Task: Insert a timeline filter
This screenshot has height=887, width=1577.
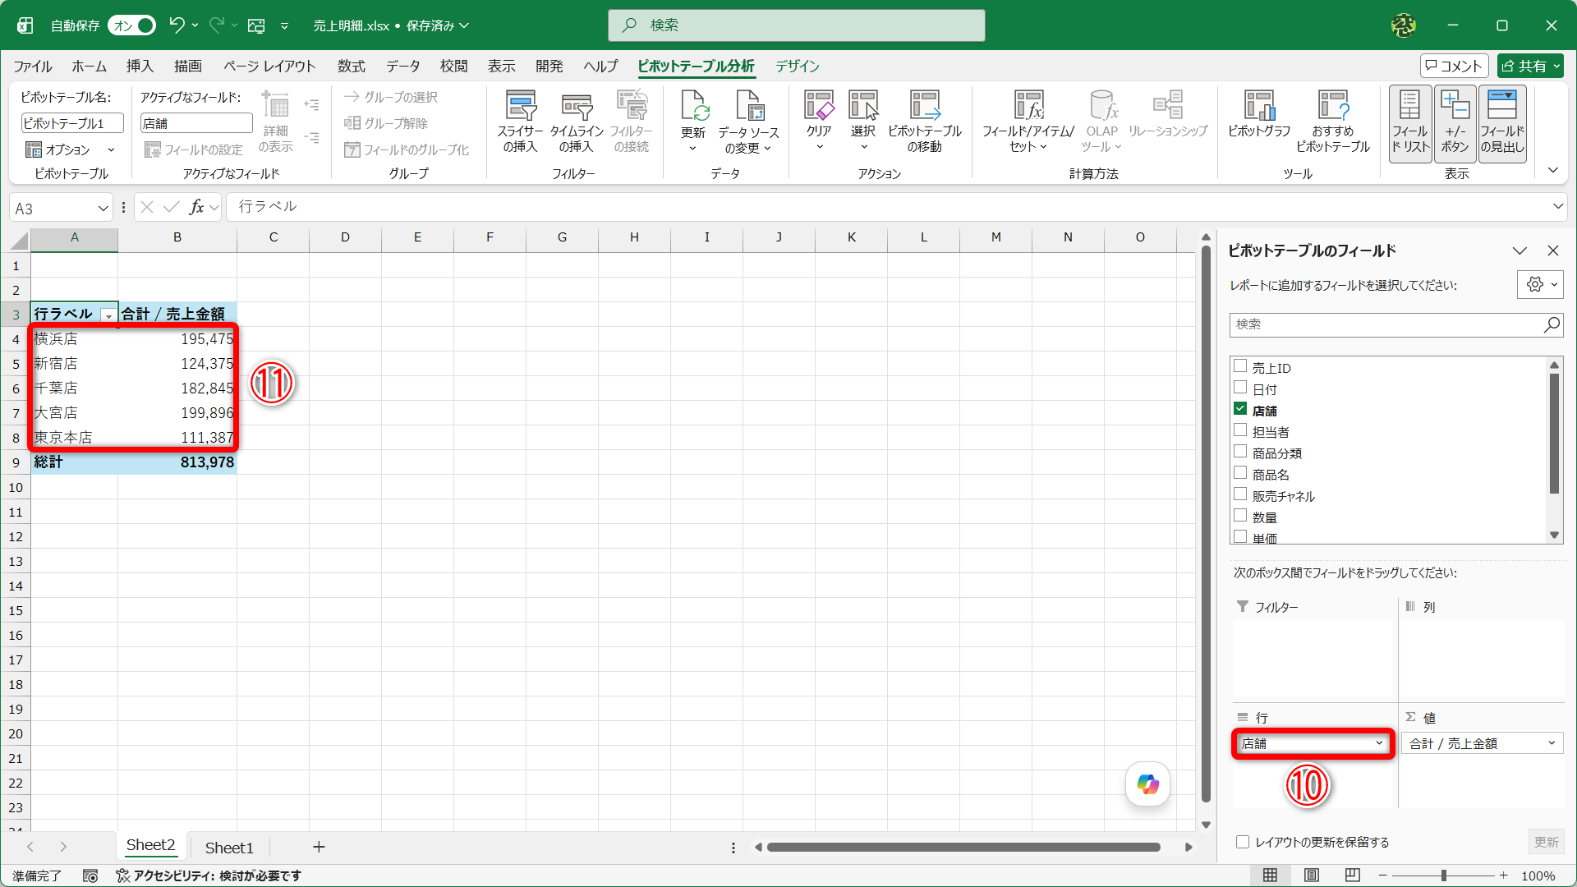Action: click(x=577, y=122)
